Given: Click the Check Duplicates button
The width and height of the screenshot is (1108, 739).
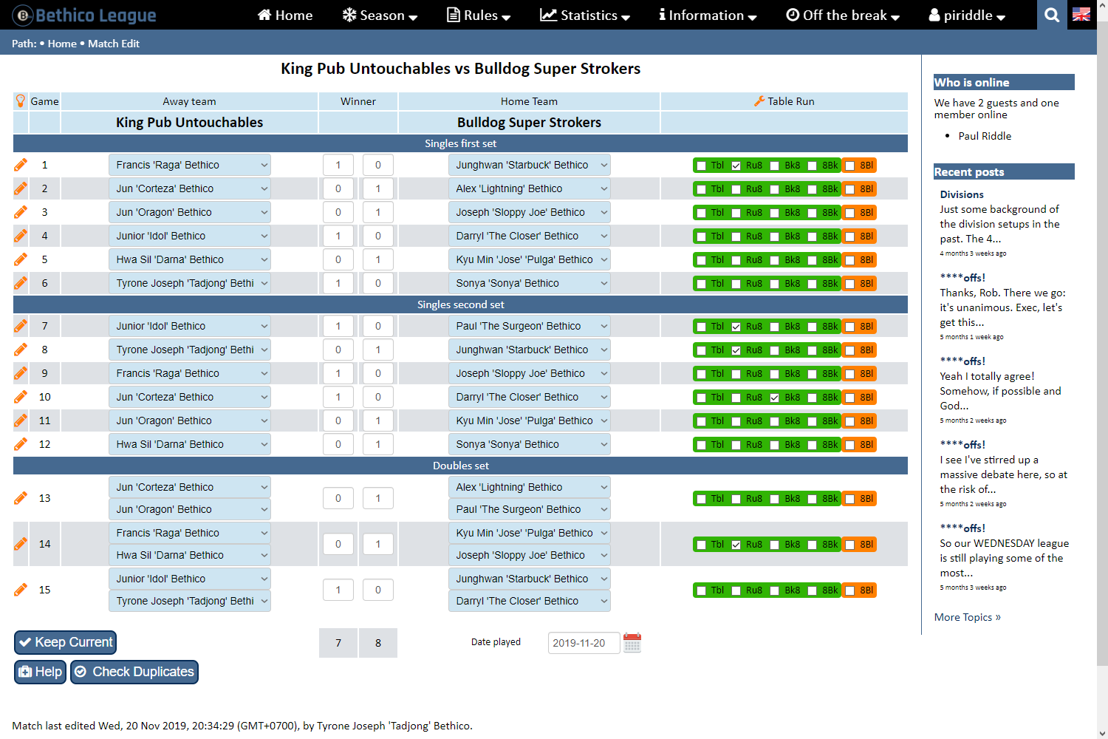Looking at the screenshot, I should click(x=134, y=672).
